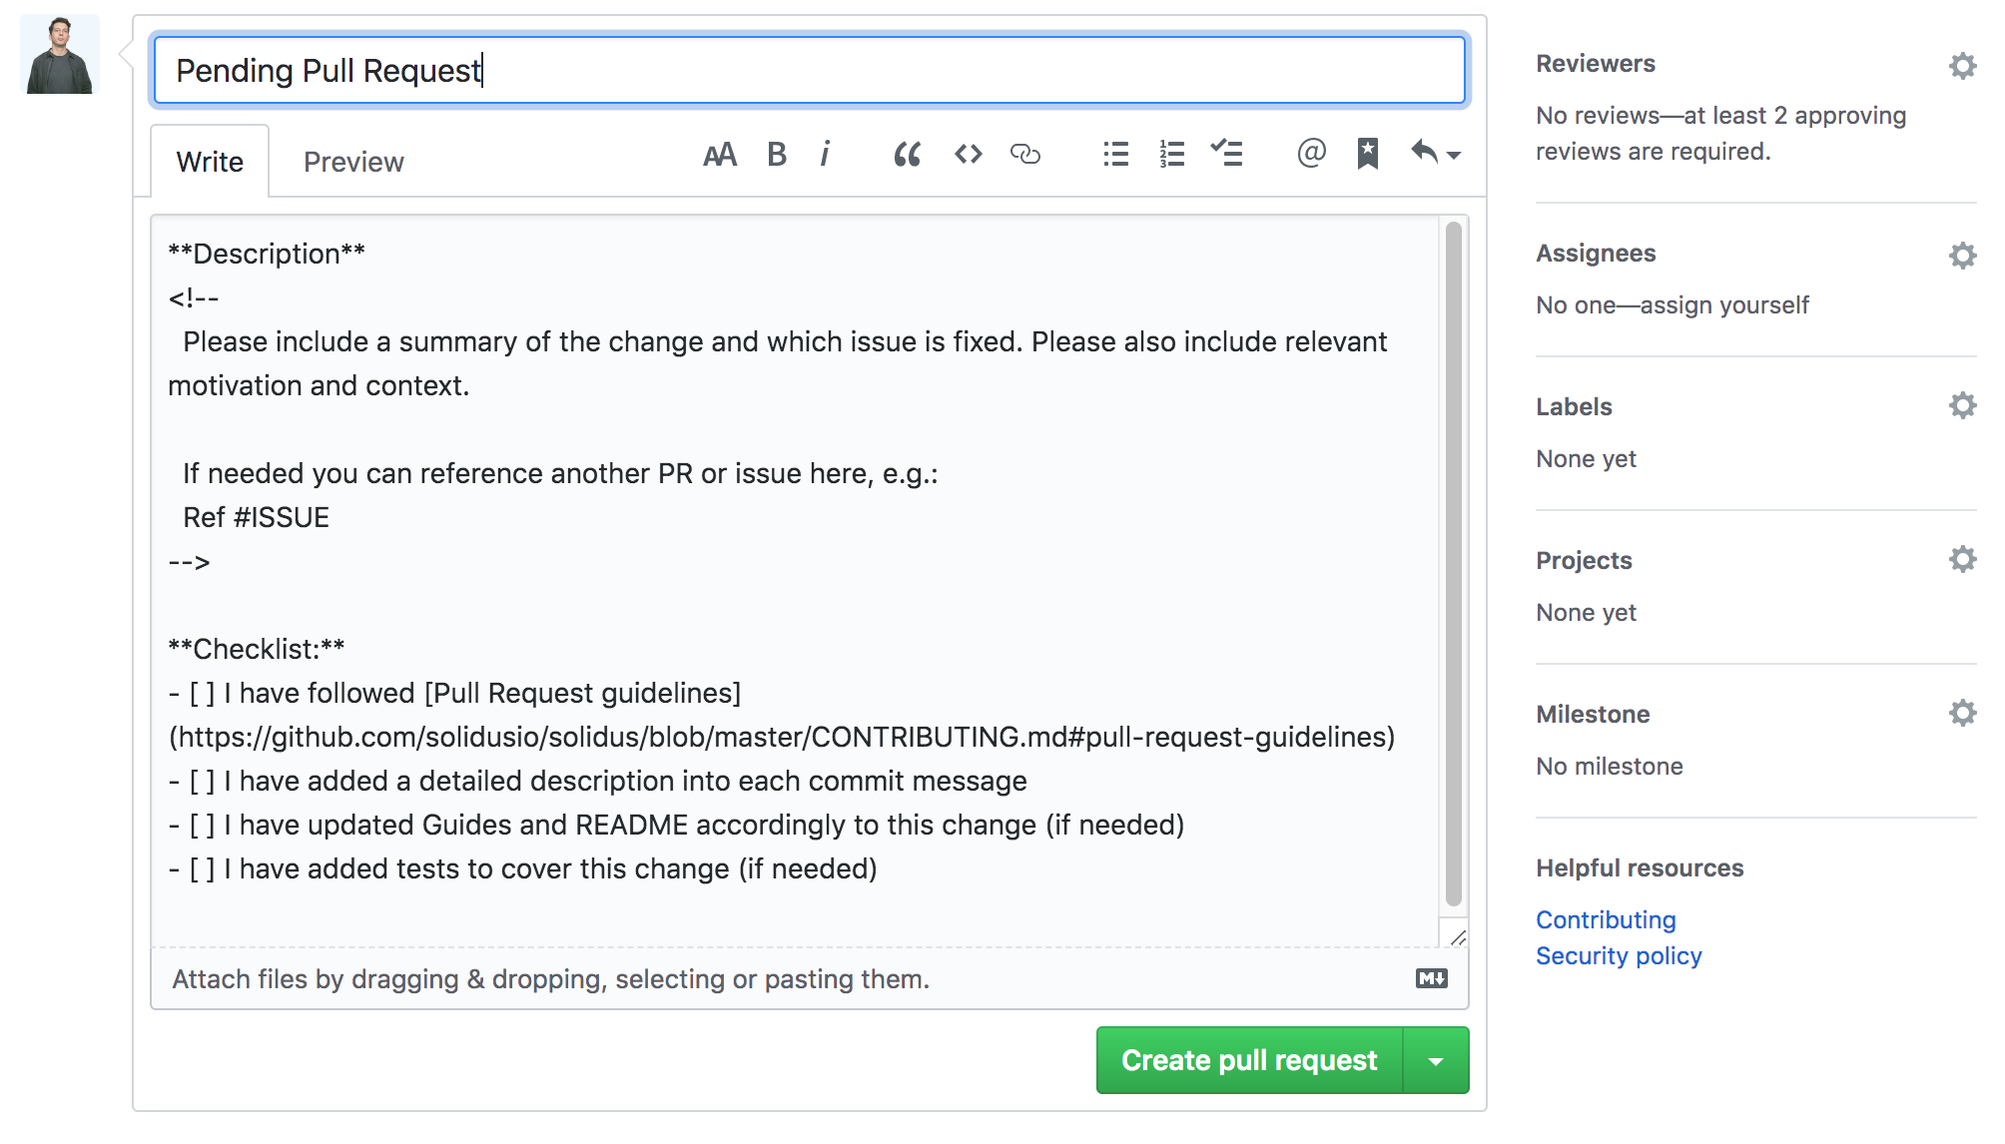Click the Create pull request button
Image resolution: width=2005 pixels, height=1144 pixels.
1249,1061
